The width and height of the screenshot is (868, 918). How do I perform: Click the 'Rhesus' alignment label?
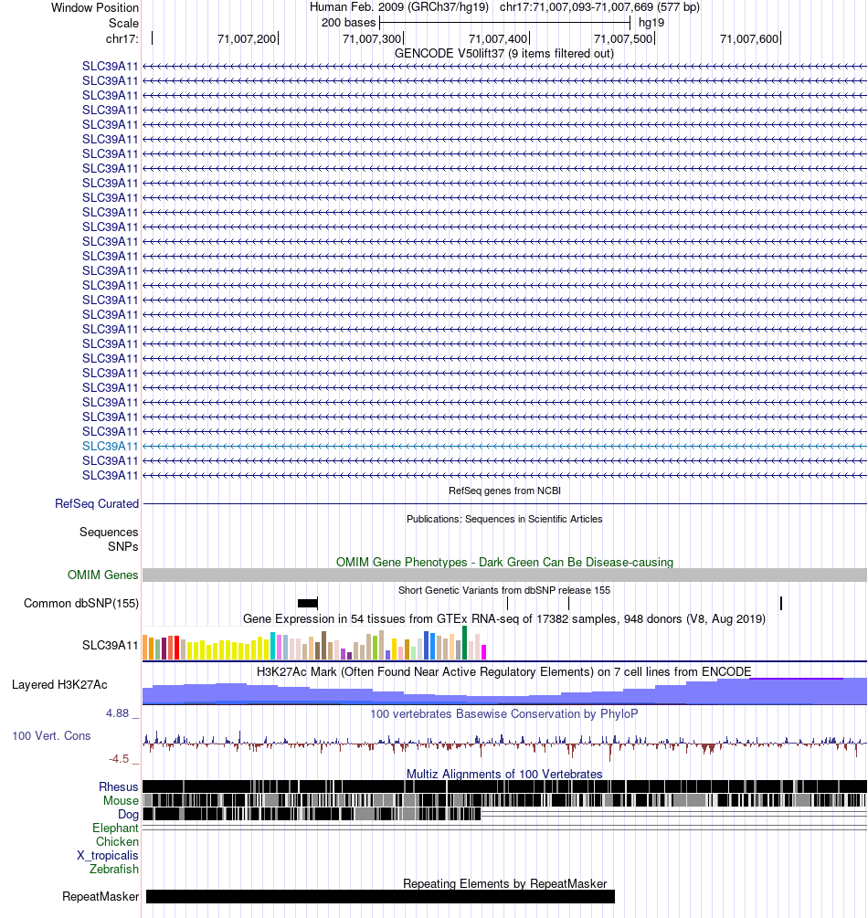point(118,786)
